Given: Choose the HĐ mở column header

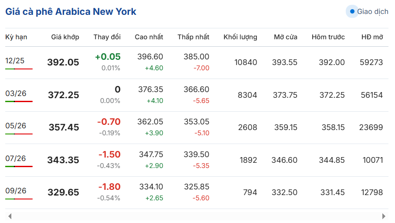Looking at the screenshot, I should pos(372,37).
